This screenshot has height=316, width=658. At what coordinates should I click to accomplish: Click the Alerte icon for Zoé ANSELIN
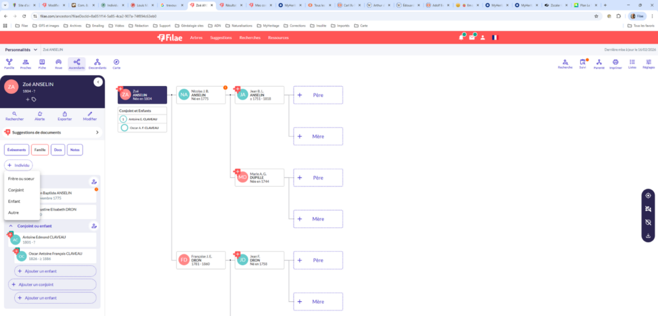[39, 116]
